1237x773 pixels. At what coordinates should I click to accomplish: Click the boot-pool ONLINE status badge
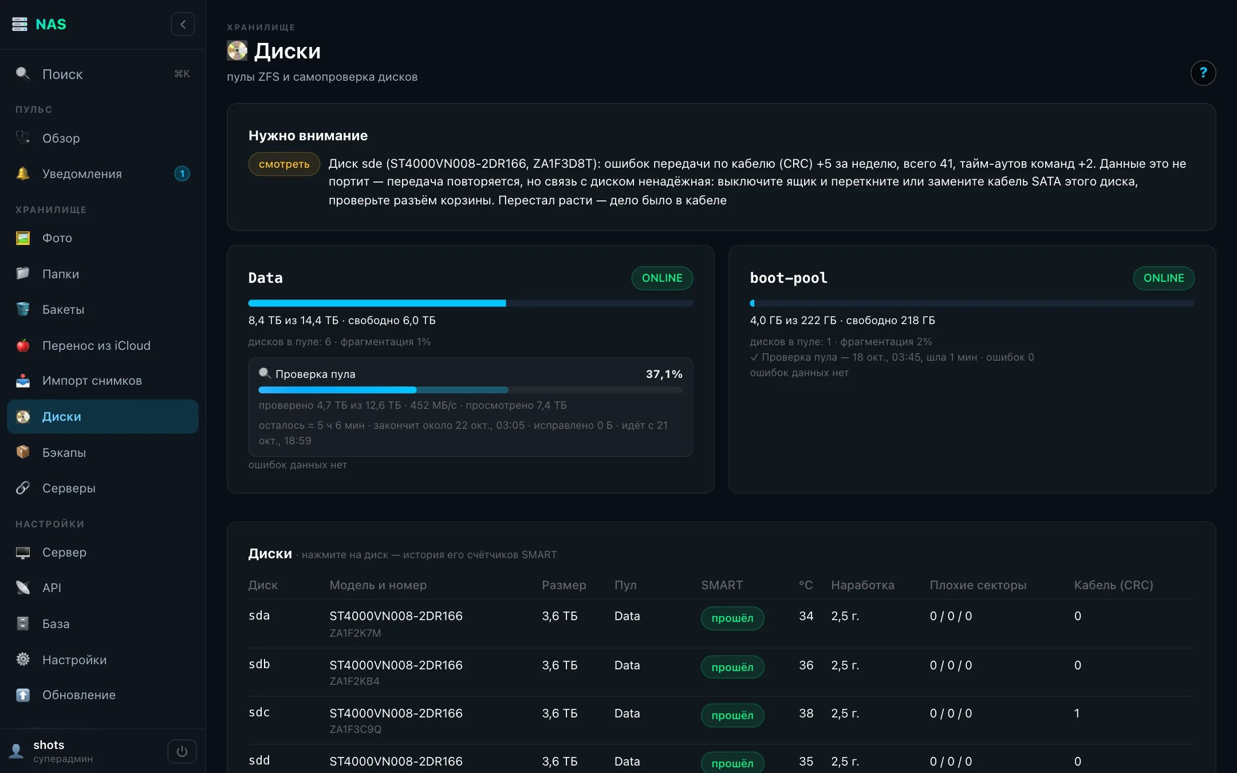click(1164, 278)
